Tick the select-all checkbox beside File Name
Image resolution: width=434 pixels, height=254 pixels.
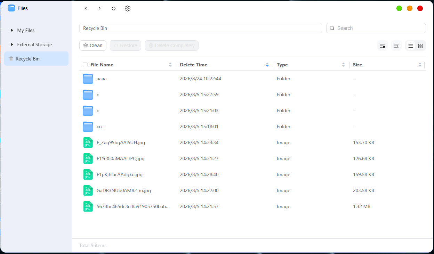pyautogui.click(x=85, y=65)
